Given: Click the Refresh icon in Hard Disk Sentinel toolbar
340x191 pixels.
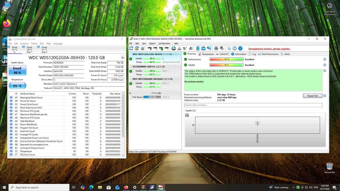Looking at the screenshot, I should (x=131, y=49).
